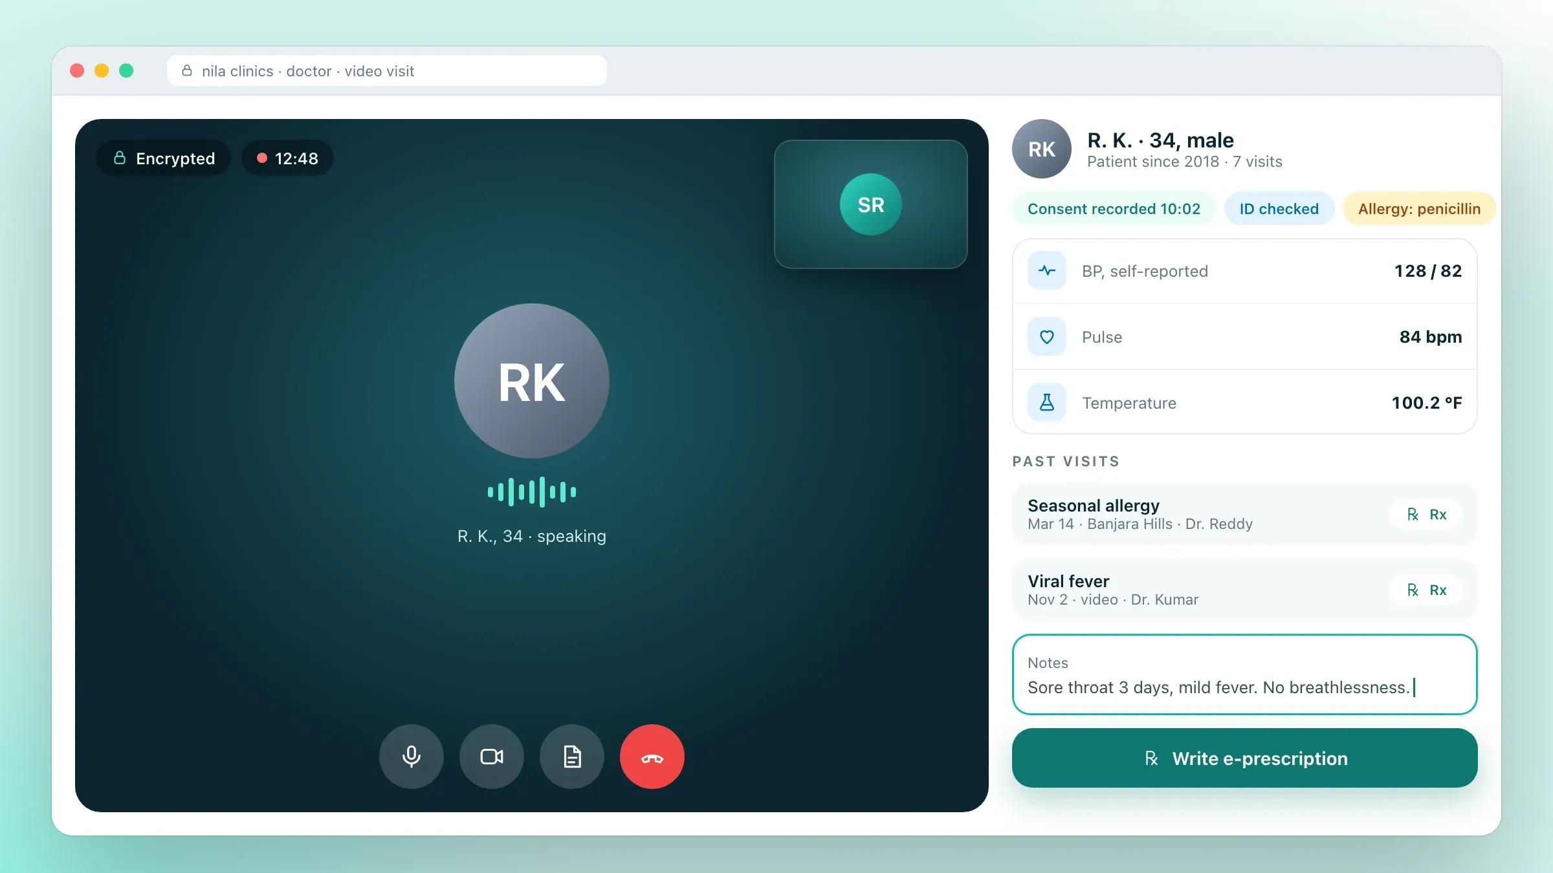Viewport: 1553px width, 873px height.
Task: Turn off the camera video button
Action: [x=491, y=756]
